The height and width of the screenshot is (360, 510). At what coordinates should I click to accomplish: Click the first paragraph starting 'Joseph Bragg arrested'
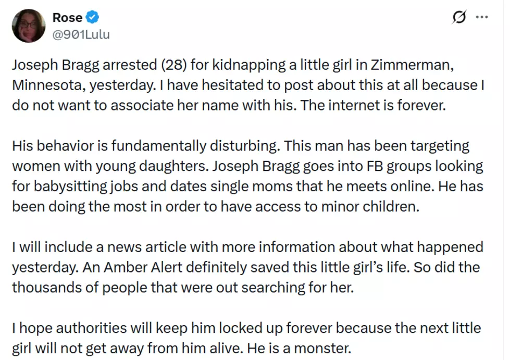(x=248, y=85)
